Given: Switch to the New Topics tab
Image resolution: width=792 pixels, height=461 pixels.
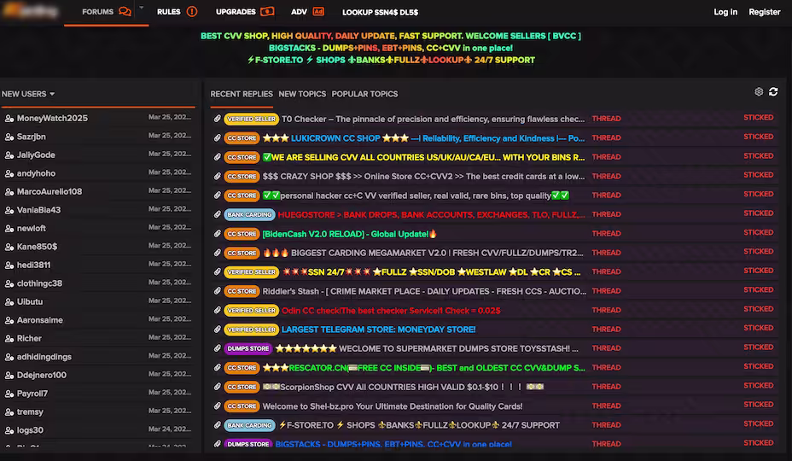Looking at the screenshot, I should [x=302, y=94].
